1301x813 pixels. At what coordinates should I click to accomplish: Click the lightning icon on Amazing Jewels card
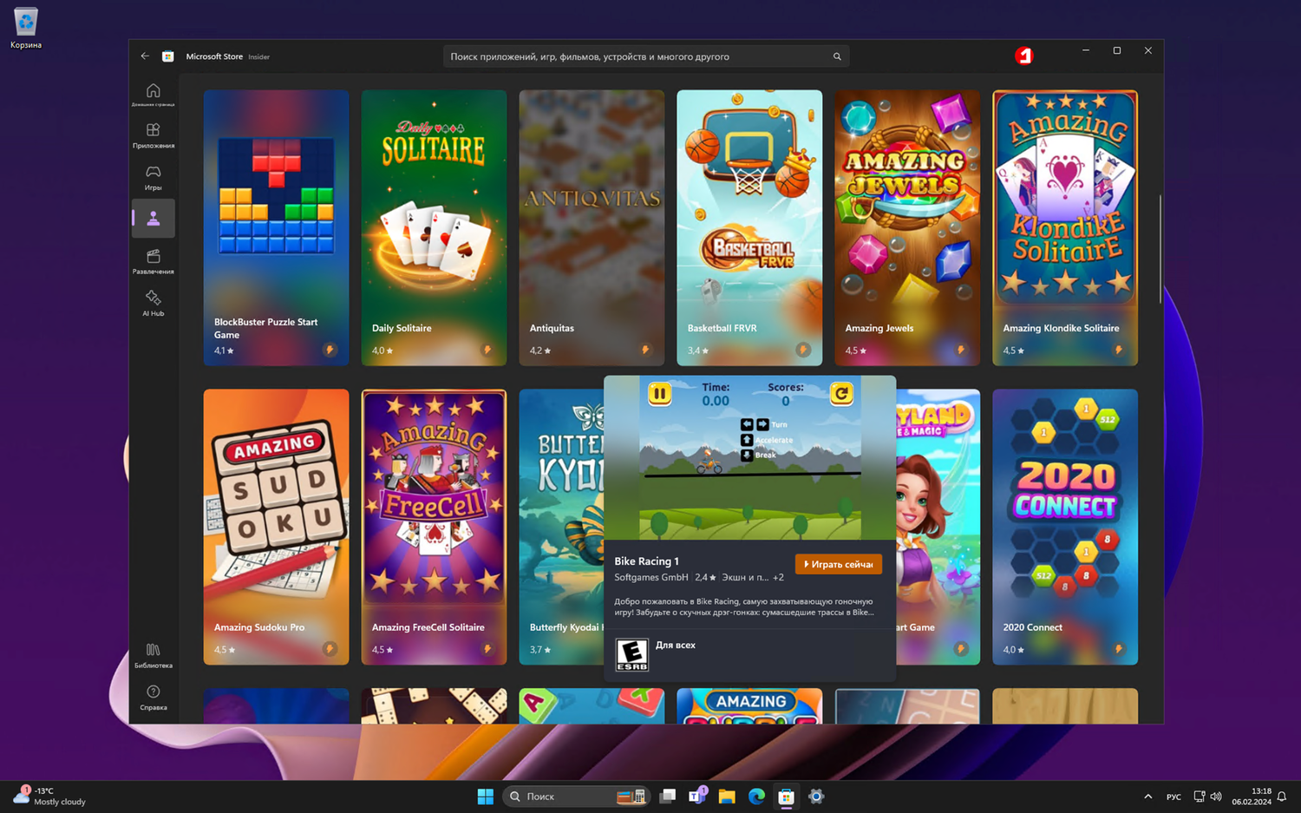[961, 350]
